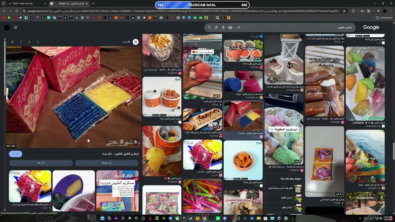
Task: Open the large previewed pink boxes image
Action: pyautogui.click(x=74, y=97)
